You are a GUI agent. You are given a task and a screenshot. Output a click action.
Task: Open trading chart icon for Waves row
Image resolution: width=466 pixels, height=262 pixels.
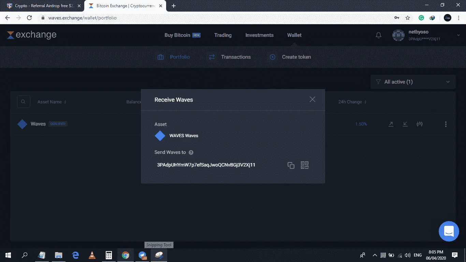tap(420, 124)
